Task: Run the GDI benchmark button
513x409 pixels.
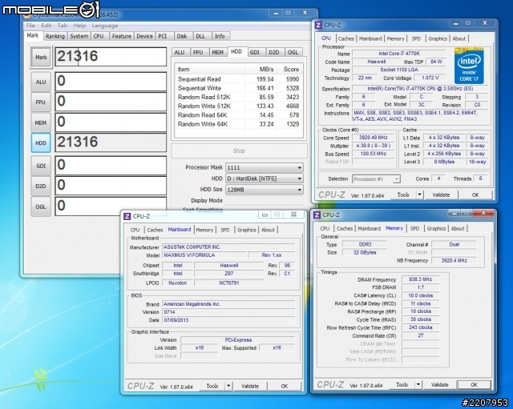Action: point(41,166)
